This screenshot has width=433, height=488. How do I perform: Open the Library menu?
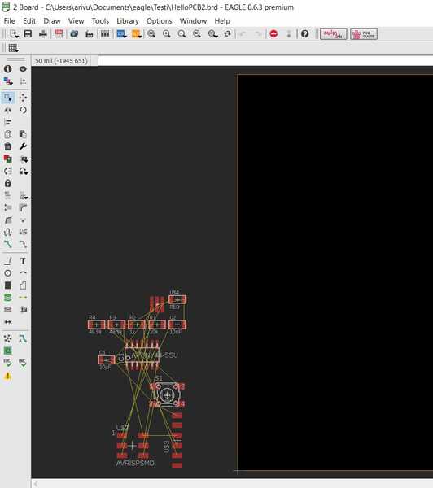[128, 21]
